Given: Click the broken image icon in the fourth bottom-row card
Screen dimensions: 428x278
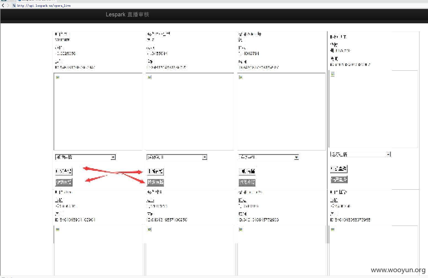Looking at the screenshot, I should click(x=333, y=229).
